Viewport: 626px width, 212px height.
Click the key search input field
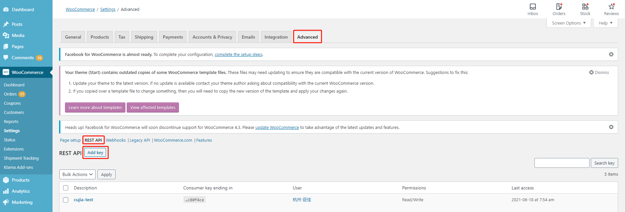click(x=562, y=163)
